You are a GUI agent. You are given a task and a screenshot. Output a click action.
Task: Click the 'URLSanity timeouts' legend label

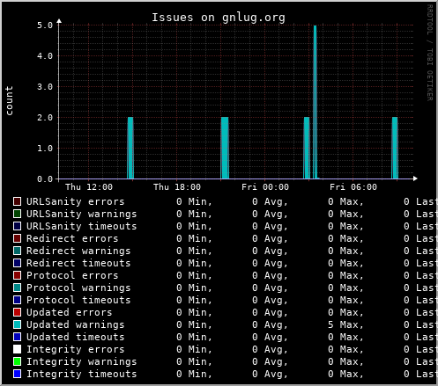pyautogui.click(x=82, y=226)
